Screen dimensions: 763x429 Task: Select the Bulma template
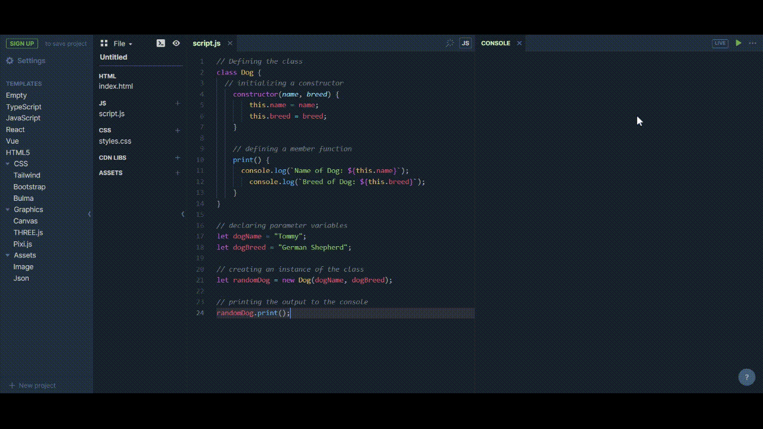[x=23, y=198]
